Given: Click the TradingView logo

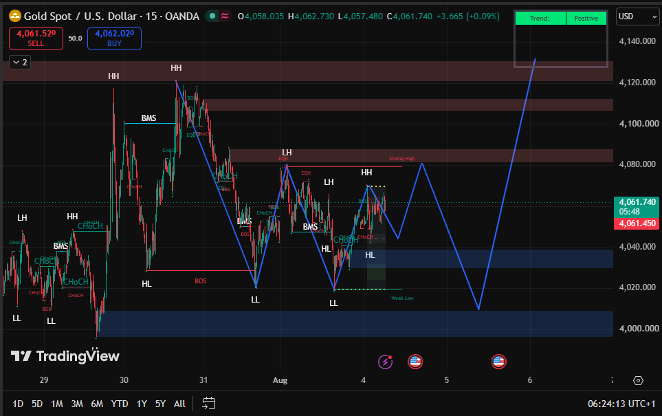Looking at the screenshot, I should 65,356.
